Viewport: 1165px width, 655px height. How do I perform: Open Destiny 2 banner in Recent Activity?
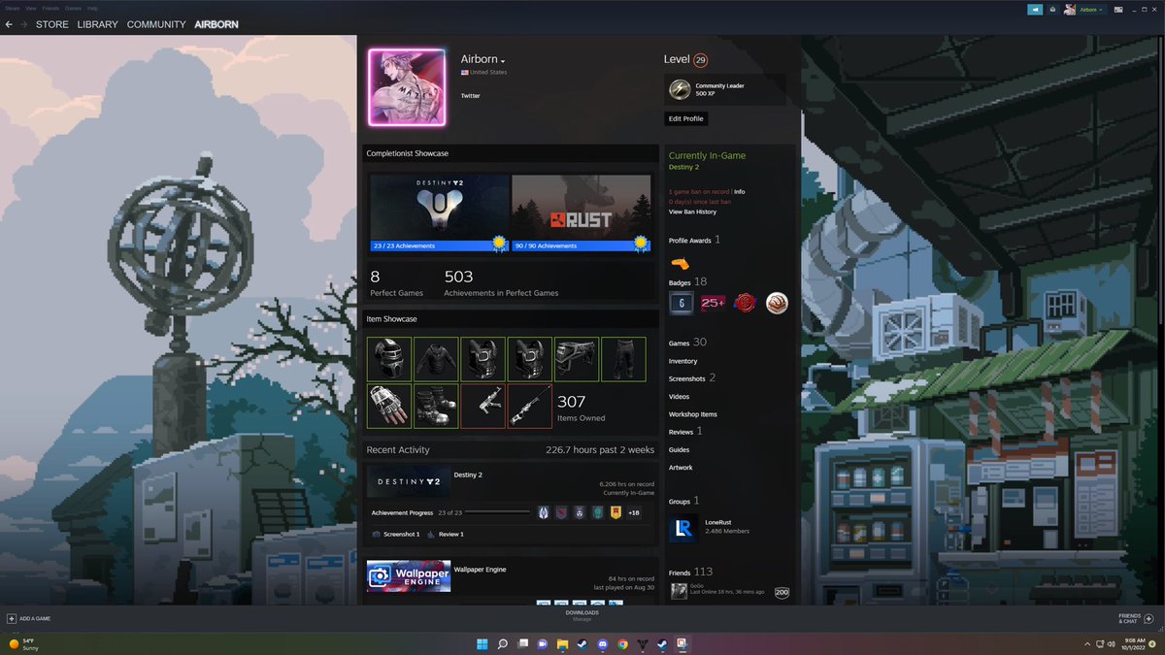pyautogui.click(x=407, y=481)
